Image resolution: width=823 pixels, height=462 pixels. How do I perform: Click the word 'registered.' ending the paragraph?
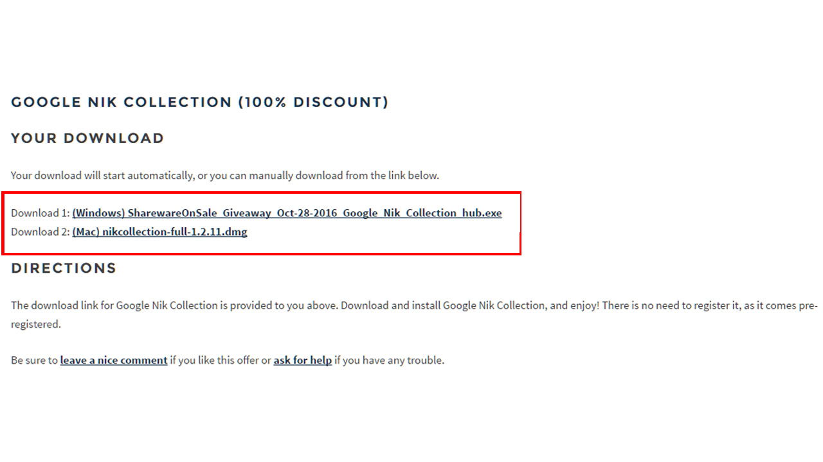click(36, 325)
